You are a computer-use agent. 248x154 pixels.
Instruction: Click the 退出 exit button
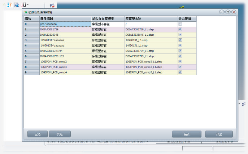219,134
